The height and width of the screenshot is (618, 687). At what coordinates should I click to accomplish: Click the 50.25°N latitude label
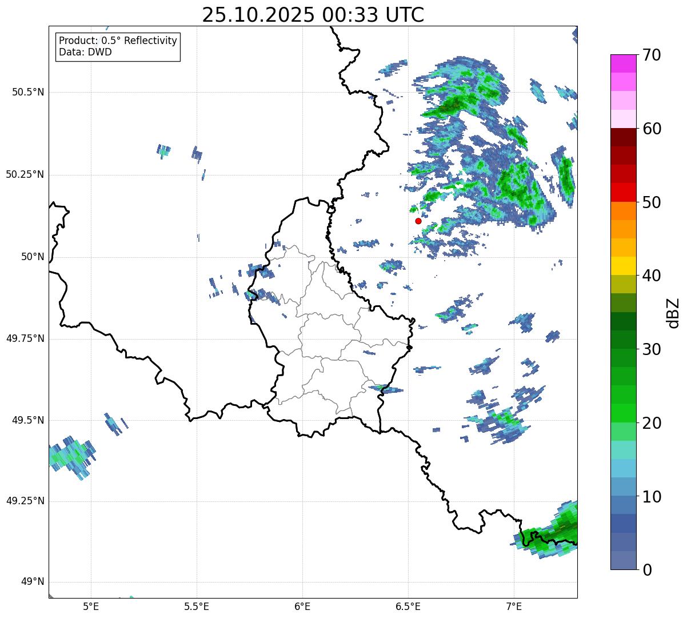(25, 174)
